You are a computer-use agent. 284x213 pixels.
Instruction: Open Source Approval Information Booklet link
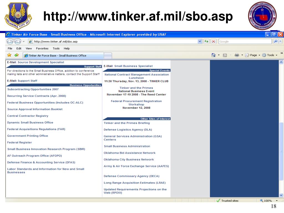[35, 109]
